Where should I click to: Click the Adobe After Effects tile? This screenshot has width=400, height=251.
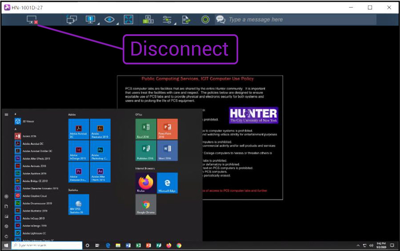[100, 172]
